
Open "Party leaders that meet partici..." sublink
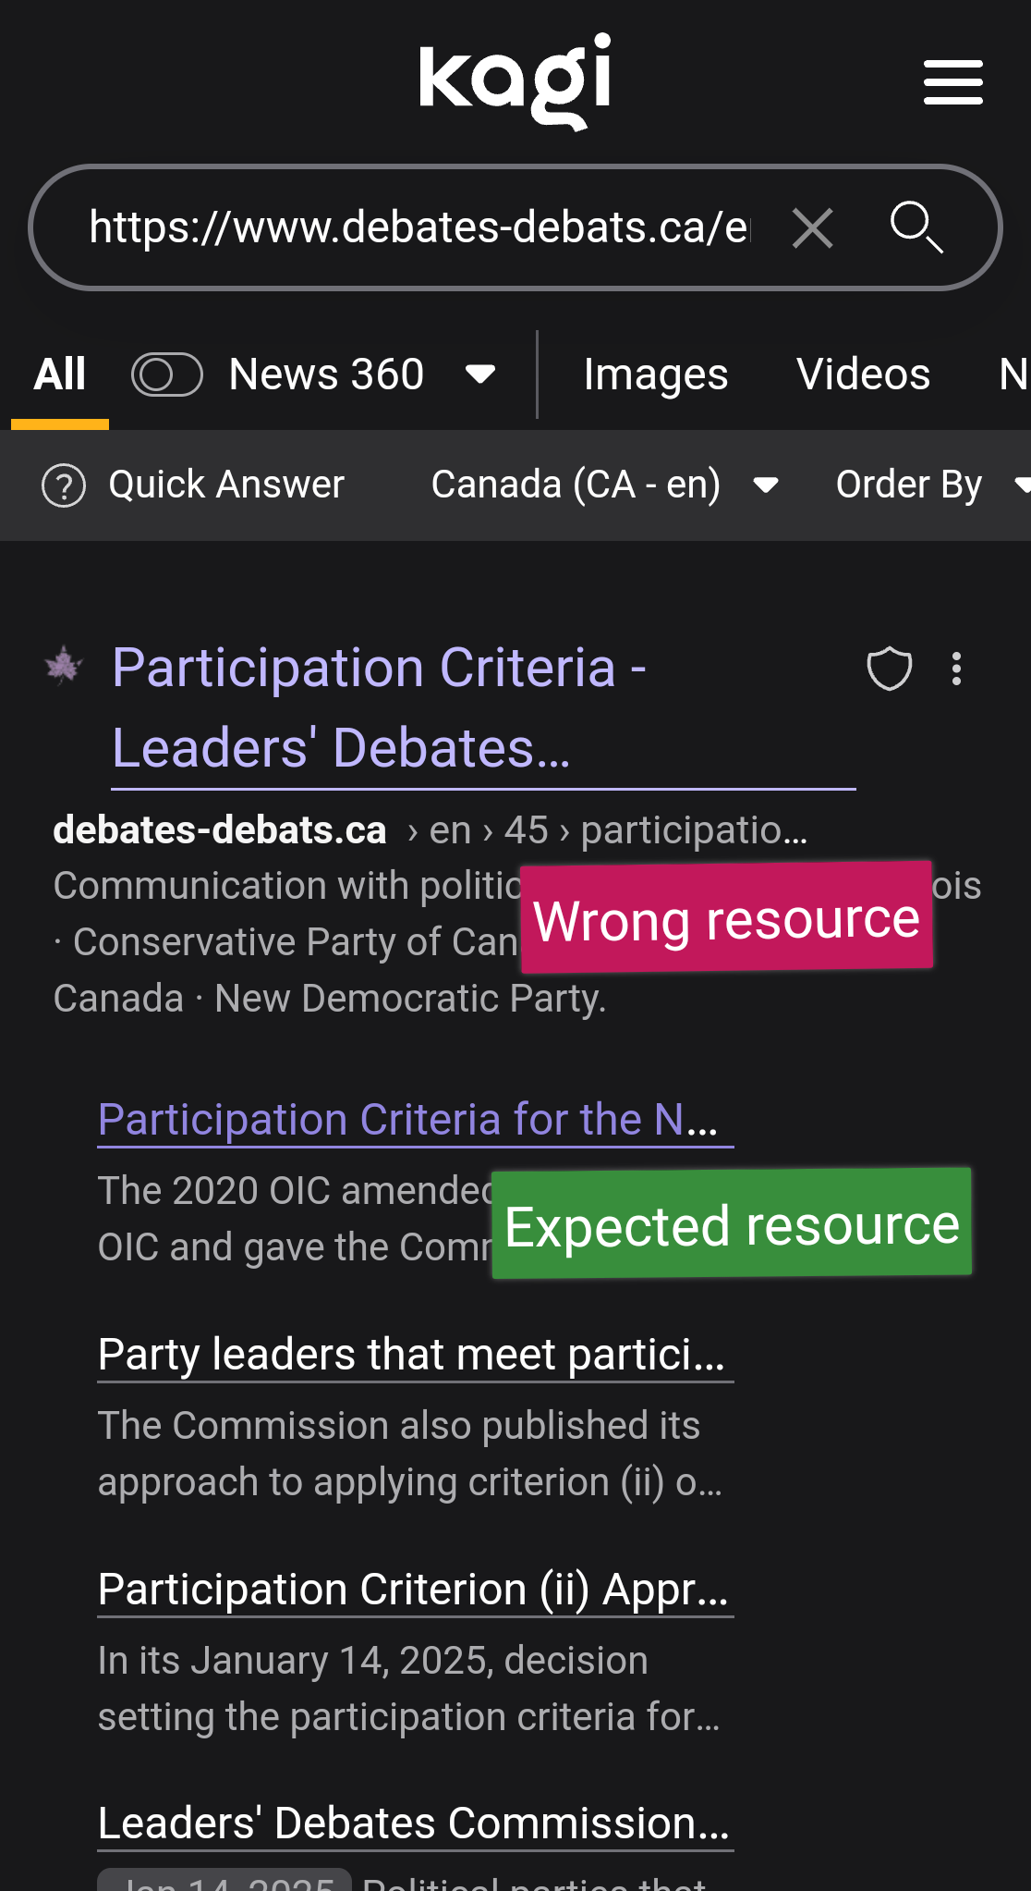411,1355
